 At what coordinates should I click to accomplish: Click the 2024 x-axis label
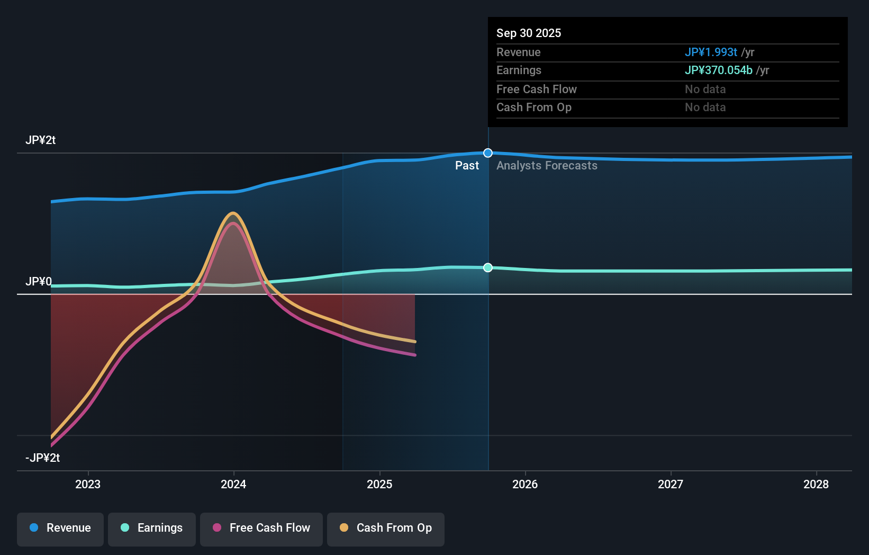(233, 484)
